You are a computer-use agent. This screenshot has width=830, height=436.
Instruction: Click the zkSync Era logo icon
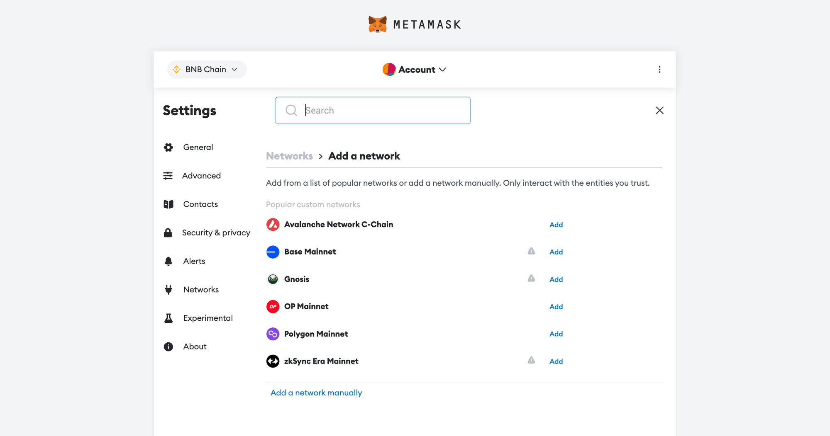coord(273,361)
